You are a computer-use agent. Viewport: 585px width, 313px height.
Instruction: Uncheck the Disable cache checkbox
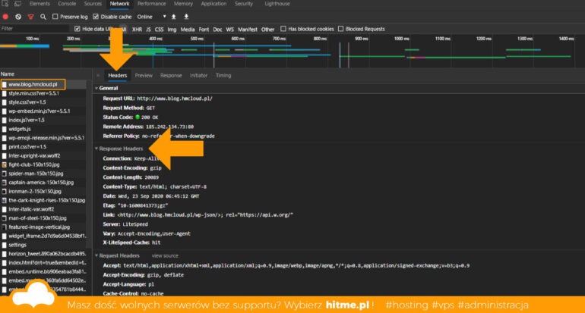(96, 17)
